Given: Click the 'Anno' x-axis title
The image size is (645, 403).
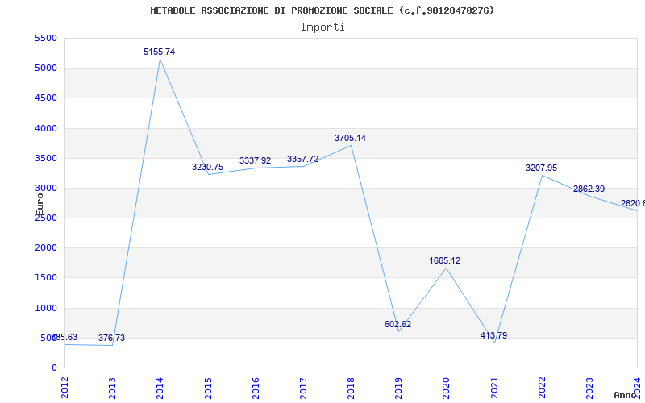Looking at the screenshot, I should pos(626,395).
